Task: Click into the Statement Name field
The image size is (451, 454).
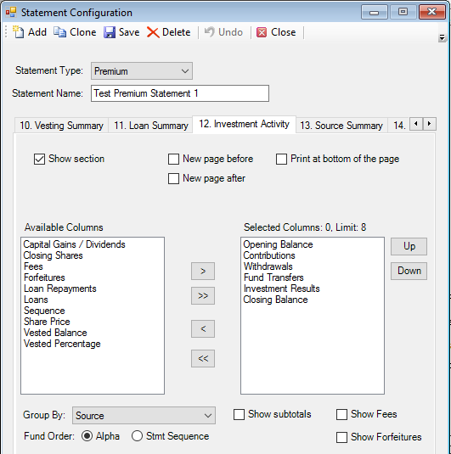Action: point(180,93)
